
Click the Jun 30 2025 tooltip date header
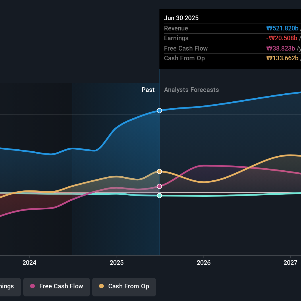coord(181,18)
